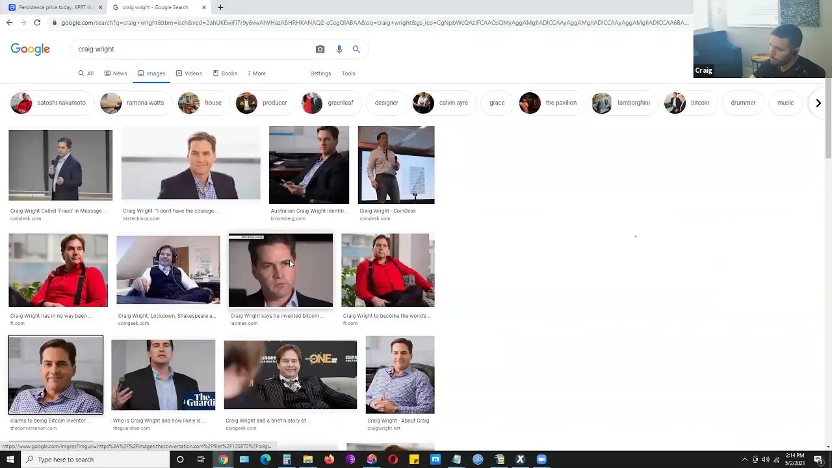
Task: Open Opera browser from the taskbar
Action: [393, 460]
